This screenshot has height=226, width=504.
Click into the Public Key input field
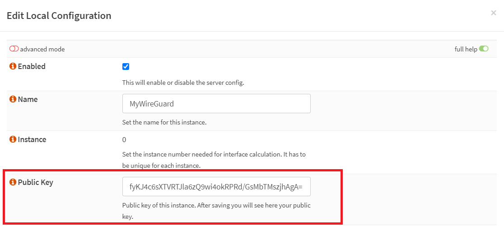pyautogui.click(x=216, y=186)
